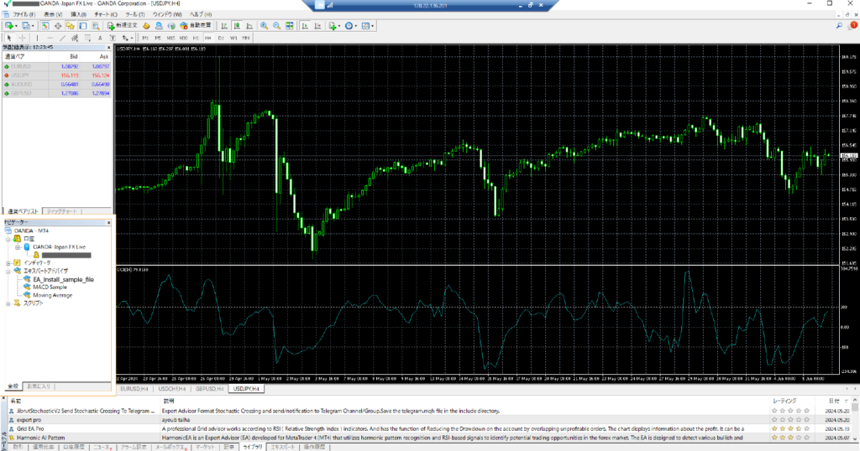Select the trendline drawing tool
860x451 pixels.
[62, 38]
